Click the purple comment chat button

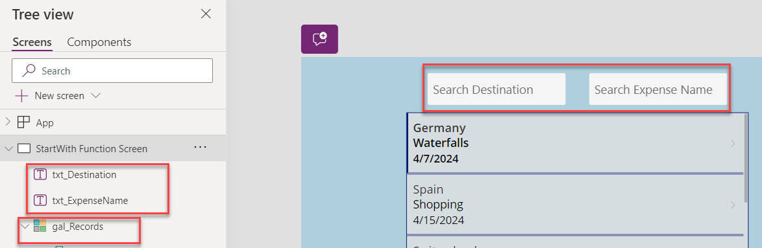coord(319,39)
